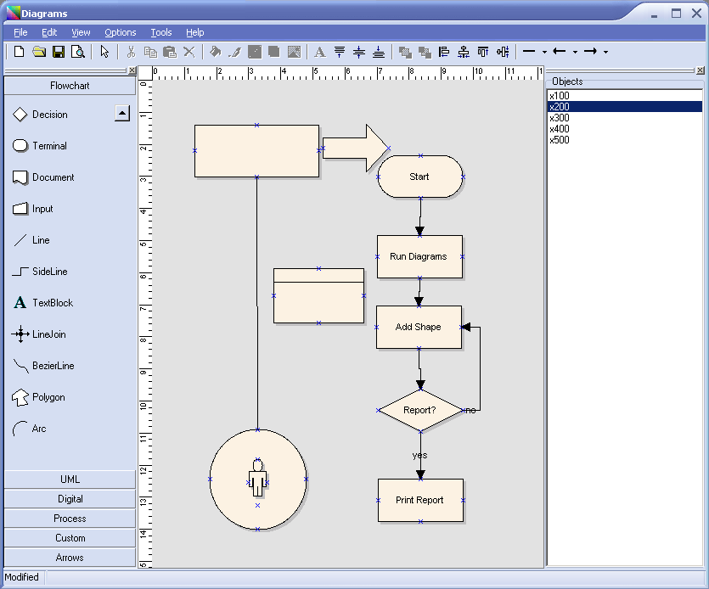Save the diagram with floppy icon

(x=59, y=52)
